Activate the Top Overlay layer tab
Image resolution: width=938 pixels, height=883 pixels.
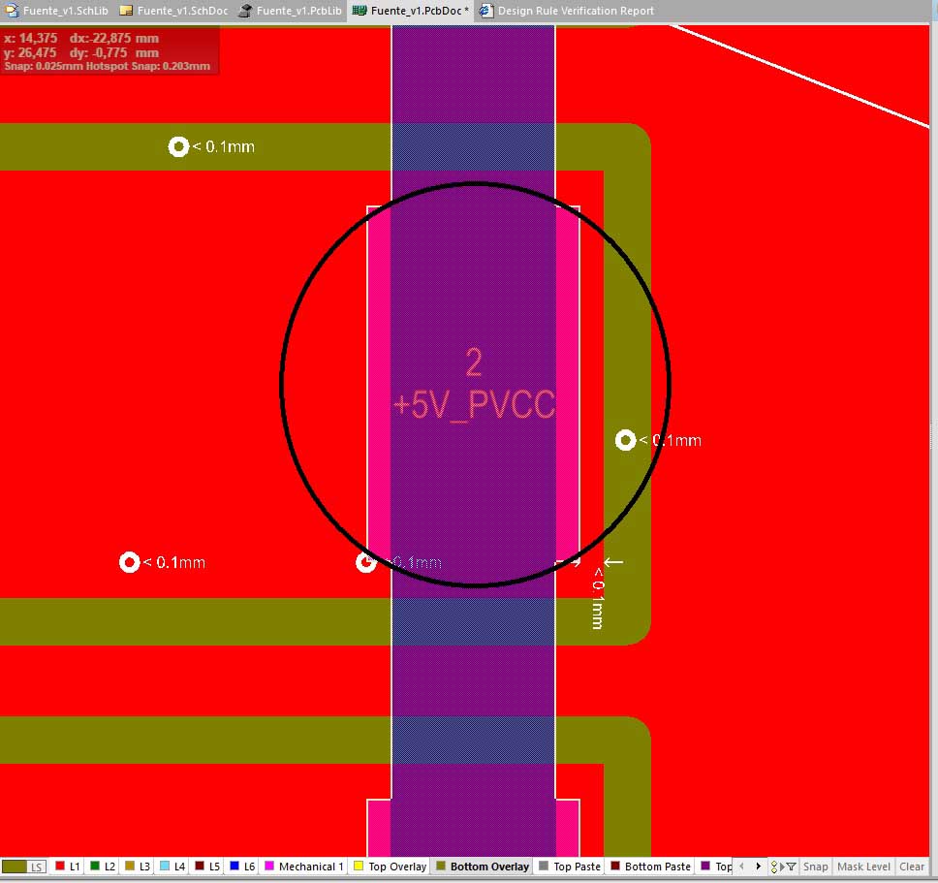(391, 867)
